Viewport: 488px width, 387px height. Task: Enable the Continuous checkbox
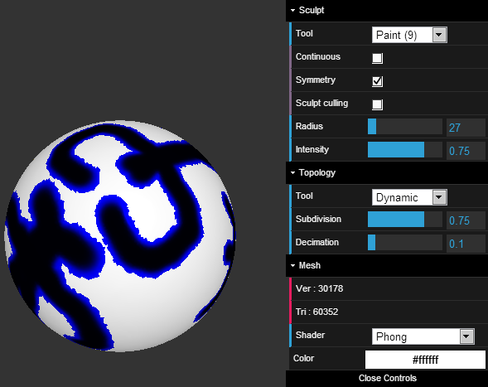coord(377,58)
